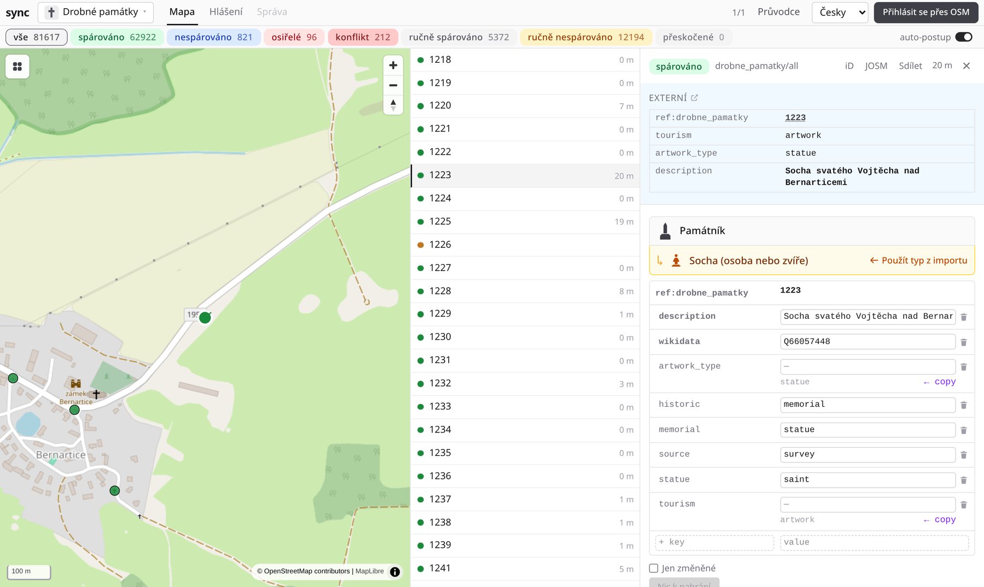Reset map bearing with compass button
The image size is (984, 587).
pyautogui.click(x=393, y=105)
